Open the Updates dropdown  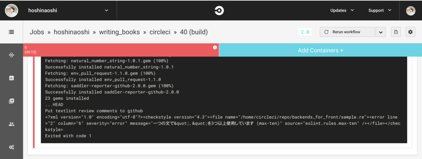click(x=342, y=10)
